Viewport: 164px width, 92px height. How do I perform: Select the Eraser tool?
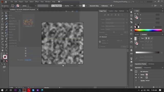tap(6, 27)
